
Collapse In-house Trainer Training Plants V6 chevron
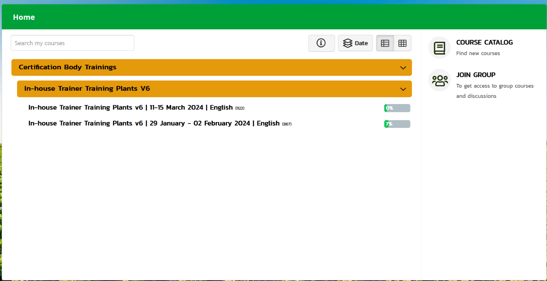[x=403, y=89]
